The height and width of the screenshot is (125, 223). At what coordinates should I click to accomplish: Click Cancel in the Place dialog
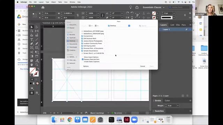click(x=143, y=66)
